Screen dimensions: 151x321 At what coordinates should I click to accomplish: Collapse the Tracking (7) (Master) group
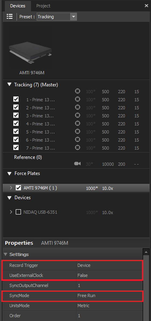point(9,85)
